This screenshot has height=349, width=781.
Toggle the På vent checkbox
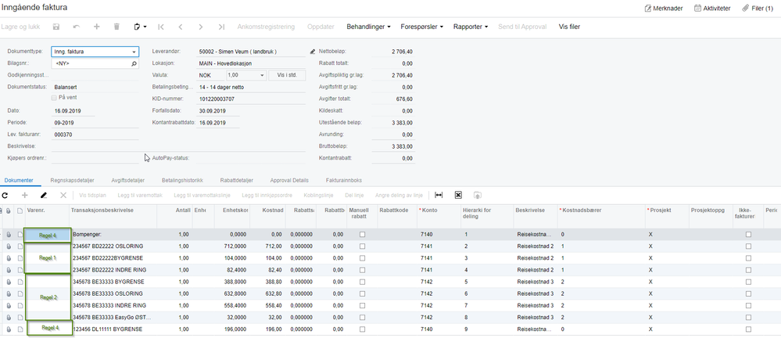coord(54,98)
